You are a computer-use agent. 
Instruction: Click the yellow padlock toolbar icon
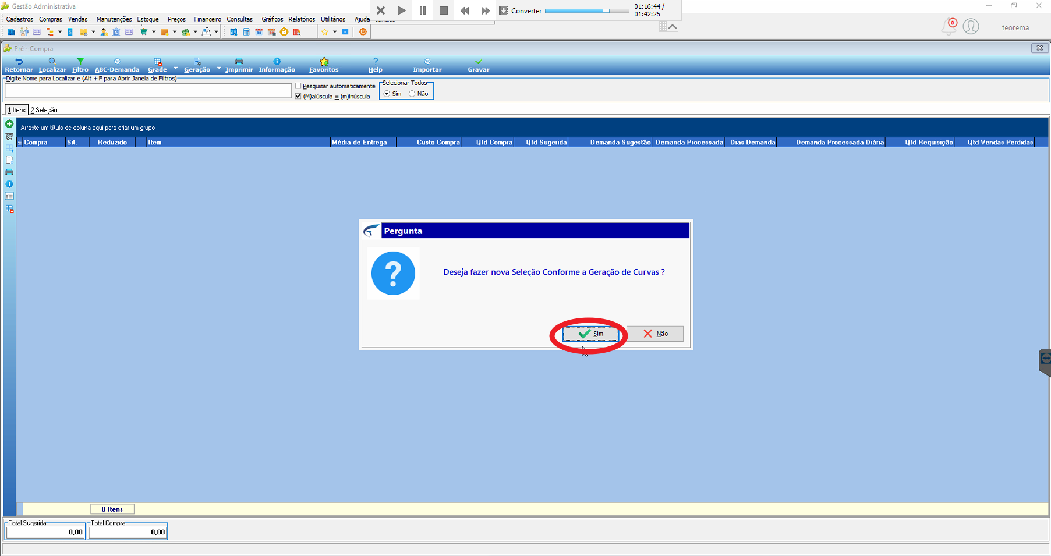284,32
